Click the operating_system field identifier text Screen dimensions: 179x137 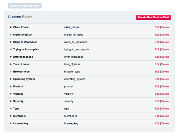74,79
